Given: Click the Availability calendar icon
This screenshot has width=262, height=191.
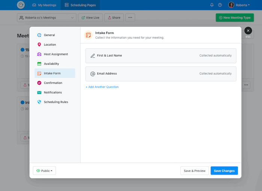Looking at the screenshot, I should 39,64.
